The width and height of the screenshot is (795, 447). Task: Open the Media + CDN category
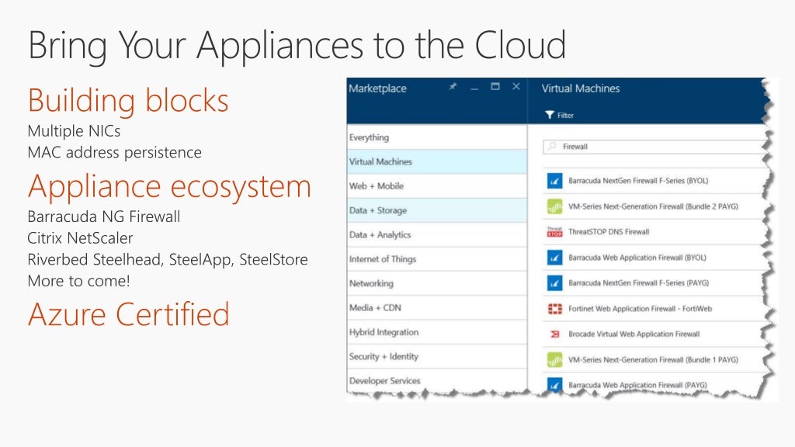(x=437, y=307)
